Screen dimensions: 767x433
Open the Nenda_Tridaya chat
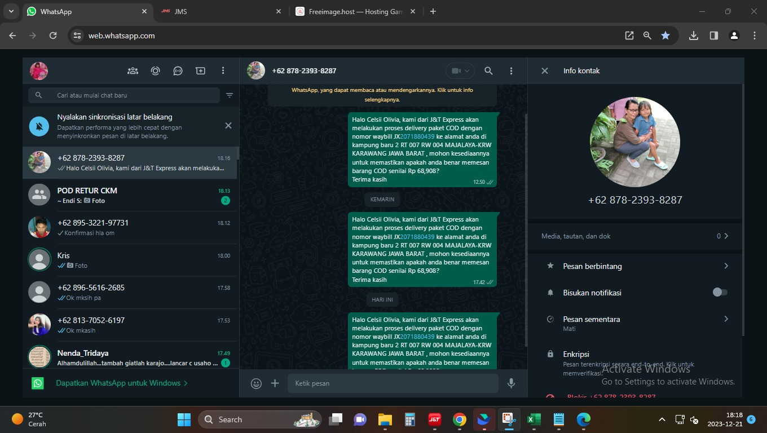click(x=130, y=355)
